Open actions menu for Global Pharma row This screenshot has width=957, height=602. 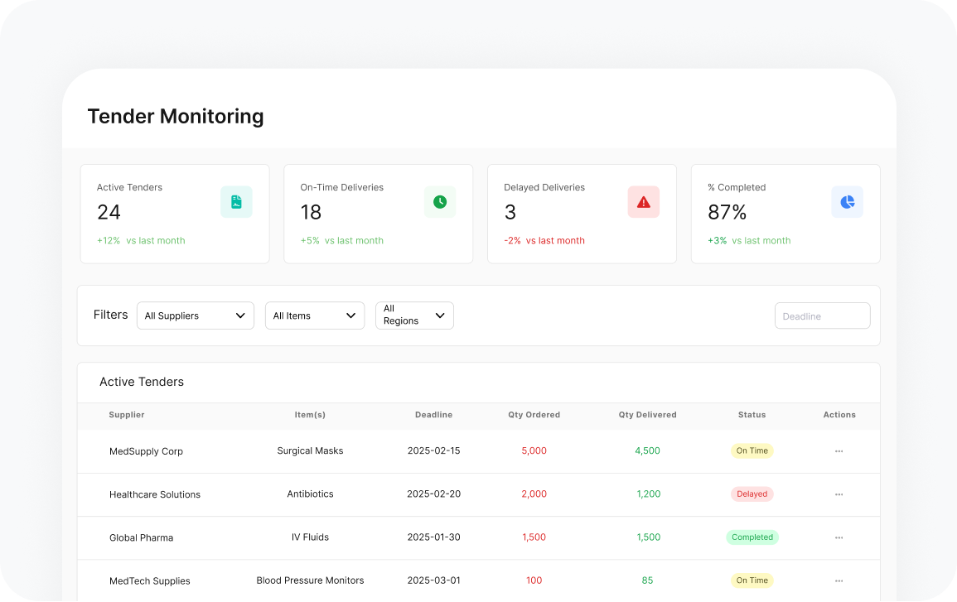coord(839,537)
